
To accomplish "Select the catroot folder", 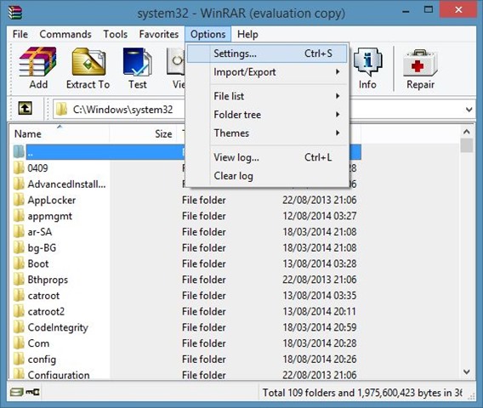I will (43, 296).
